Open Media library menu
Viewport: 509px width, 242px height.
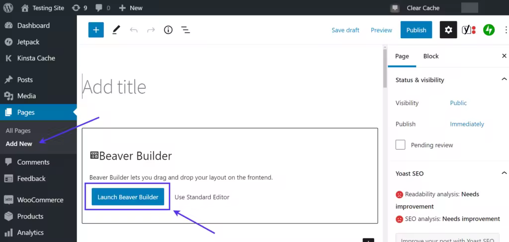coord(38,96)
